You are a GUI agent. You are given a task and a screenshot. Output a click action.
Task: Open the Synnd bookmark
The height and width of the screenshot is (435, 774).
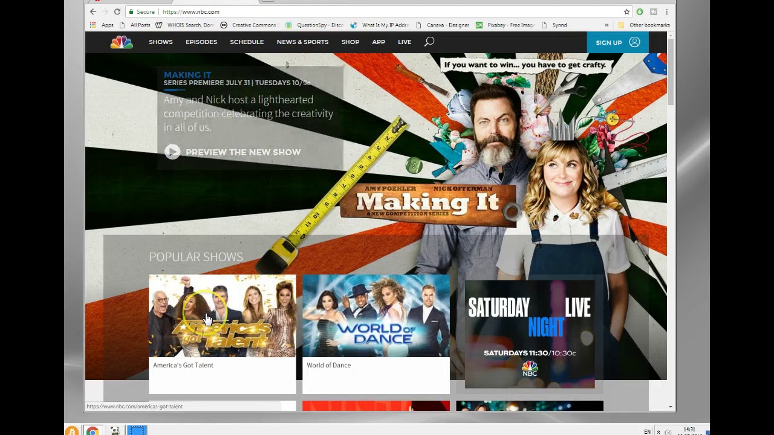tap(554, 25)
